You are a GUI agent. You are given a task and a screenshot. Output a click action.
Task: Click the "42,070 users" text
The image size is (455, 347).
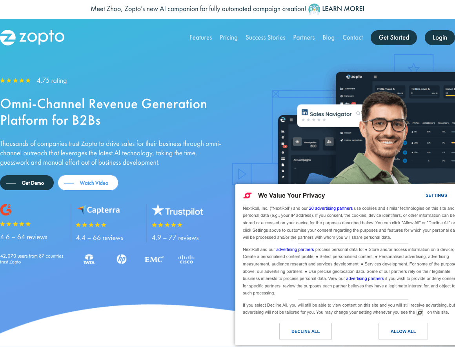[14, 256]
